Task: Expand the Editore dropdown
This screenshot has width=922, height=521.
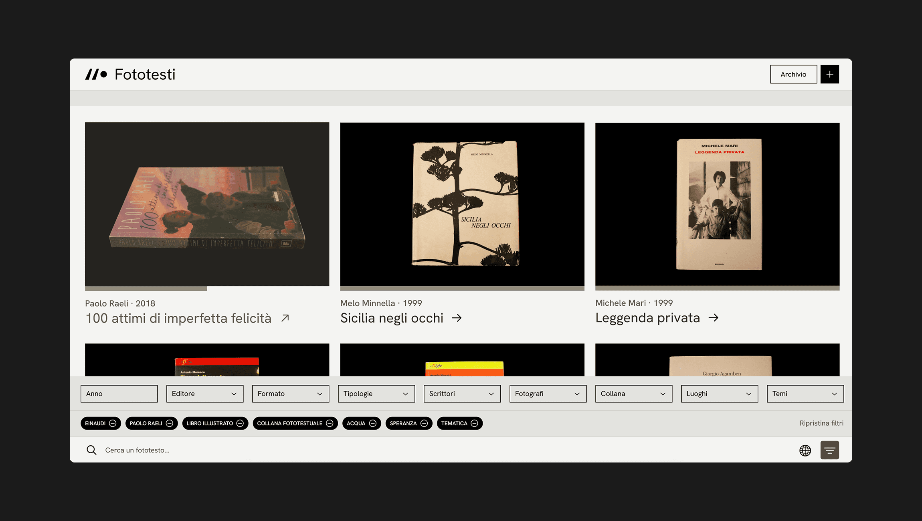Action: 205,394
